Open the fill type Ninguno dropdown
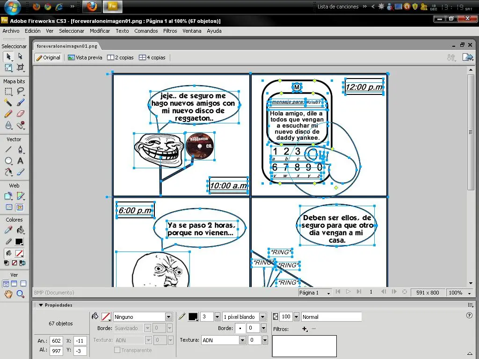This screenshot has height=359, width=479. coord(169,317)
